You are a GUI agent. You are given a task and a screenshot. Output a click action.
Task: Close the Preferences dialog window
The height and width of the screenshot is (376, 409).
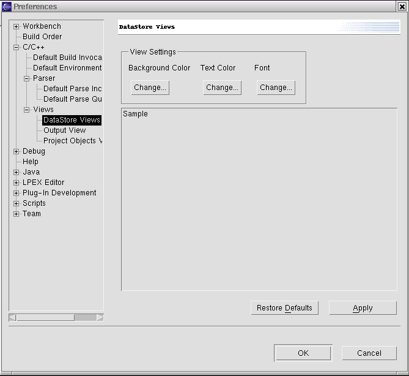tap(401, 6)
